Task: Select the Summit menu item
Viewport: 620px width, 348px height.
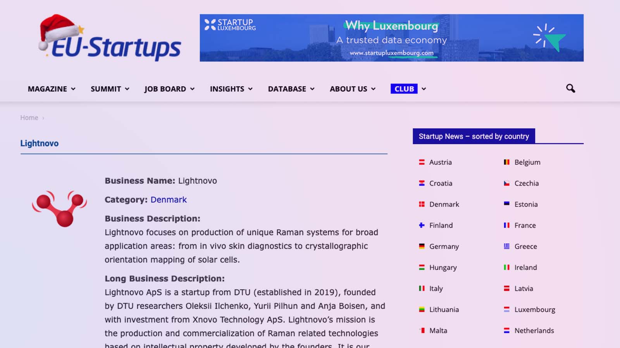Action: click(x=110, y=89)
